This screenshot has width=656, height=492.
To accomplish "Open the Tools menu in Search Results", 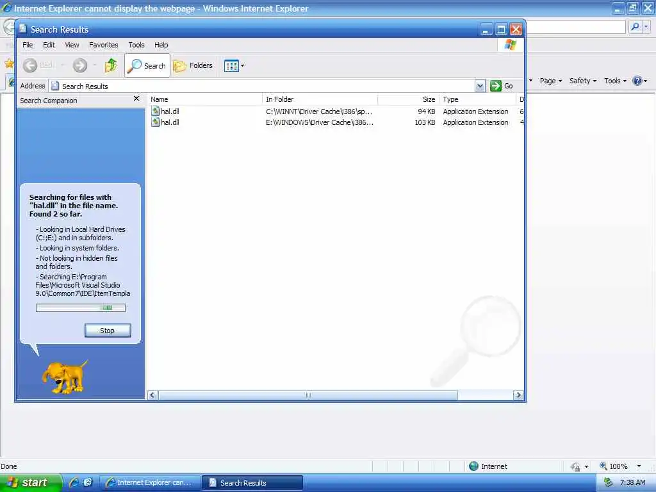I will click(136, 45).
